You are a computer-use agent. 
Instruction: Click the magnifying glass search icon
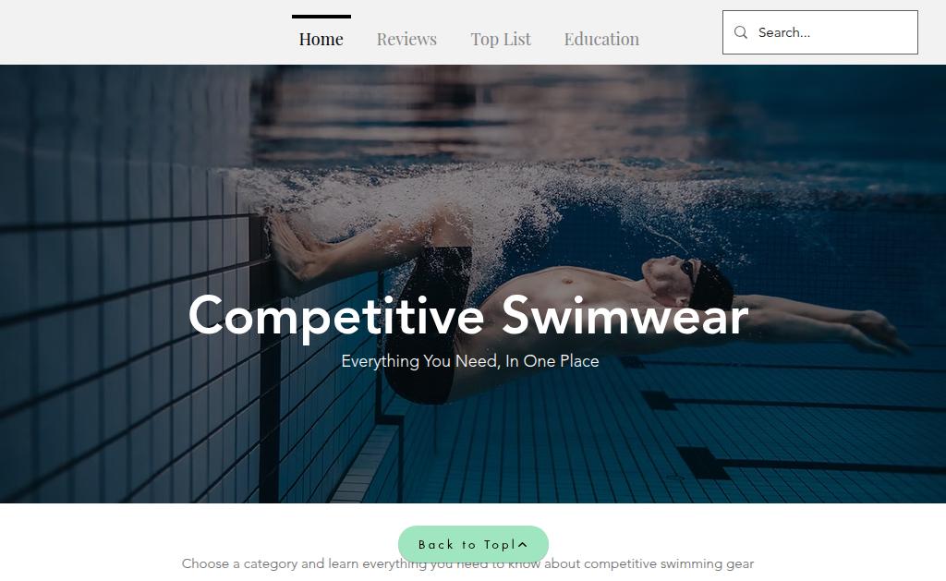740,32
